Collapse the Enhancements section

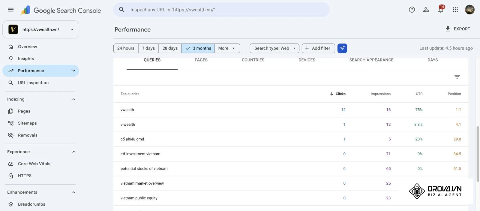[74, 192]
